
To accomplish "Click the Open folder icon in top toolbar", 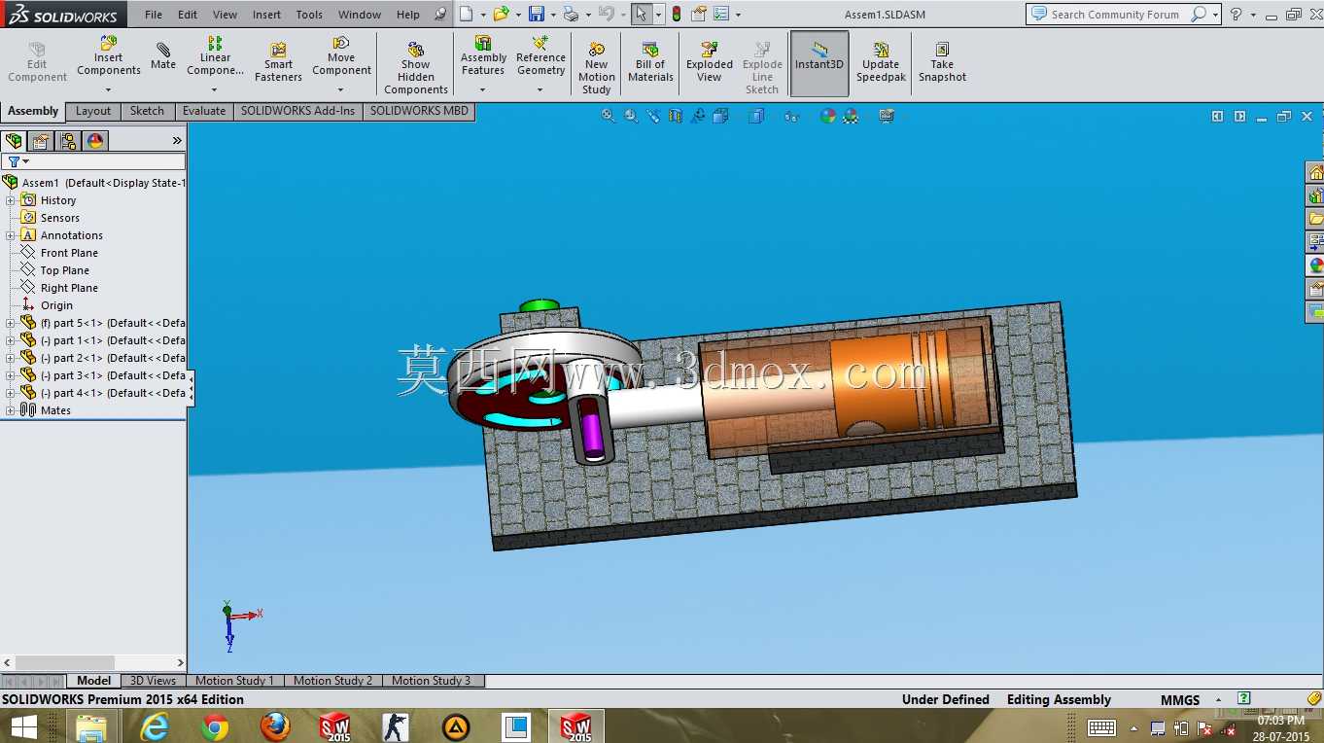I will [501, 14].
